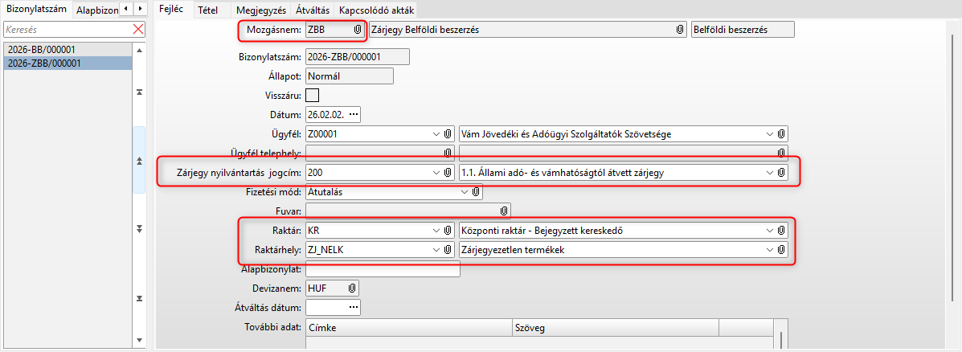Click the Belföldi beszerzés text field
Screen dimensions: 962x352
coord(743,30)
